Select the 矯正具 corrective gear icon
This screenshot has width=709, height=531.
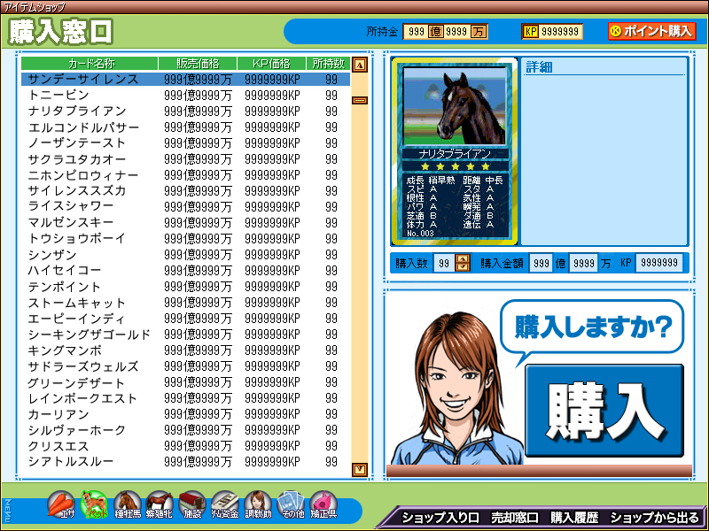[323, 505]
